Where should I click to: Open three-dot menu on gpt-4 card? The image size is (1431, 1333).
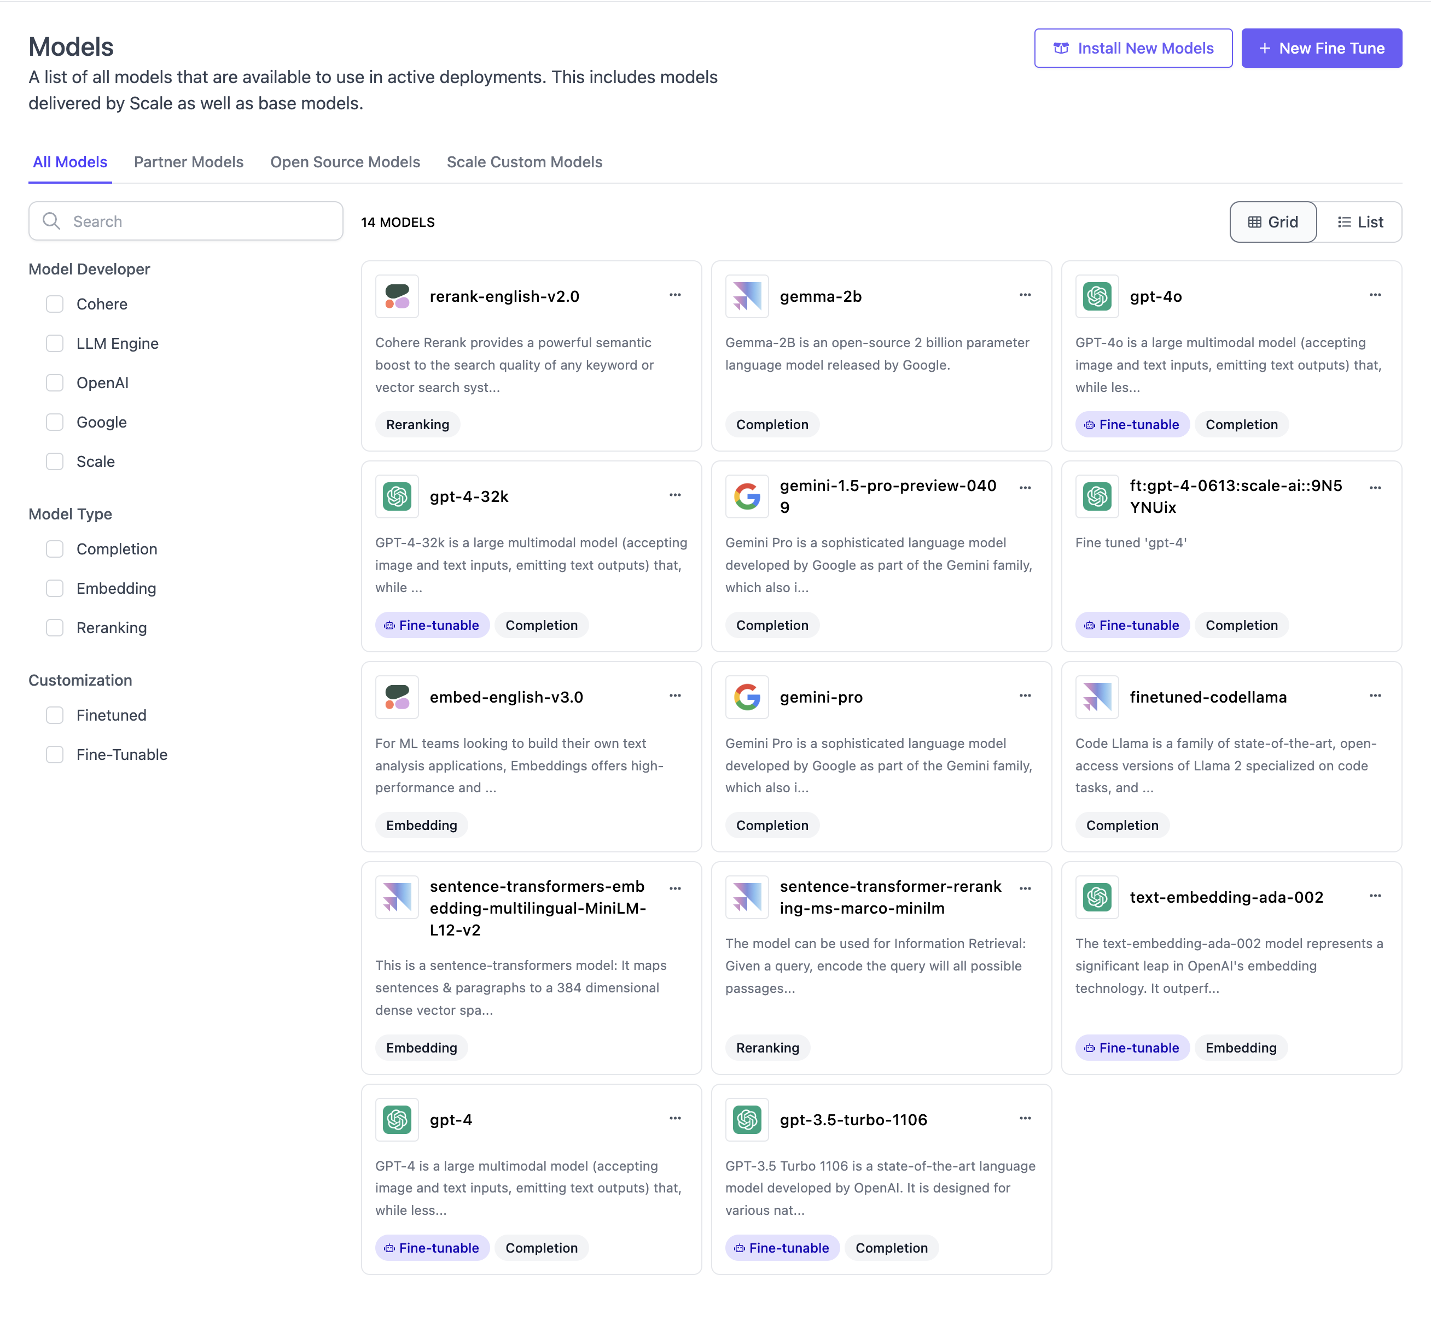point(674,1118)
